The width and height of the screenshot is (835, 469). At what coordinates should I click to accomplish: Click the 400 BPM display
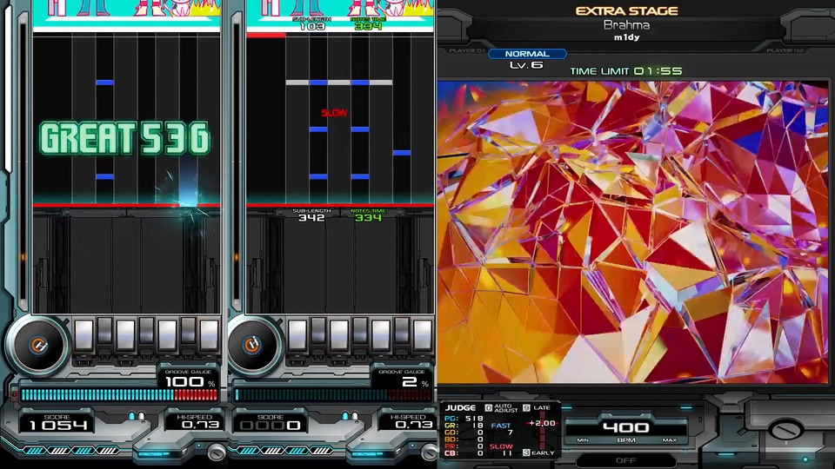625,427
